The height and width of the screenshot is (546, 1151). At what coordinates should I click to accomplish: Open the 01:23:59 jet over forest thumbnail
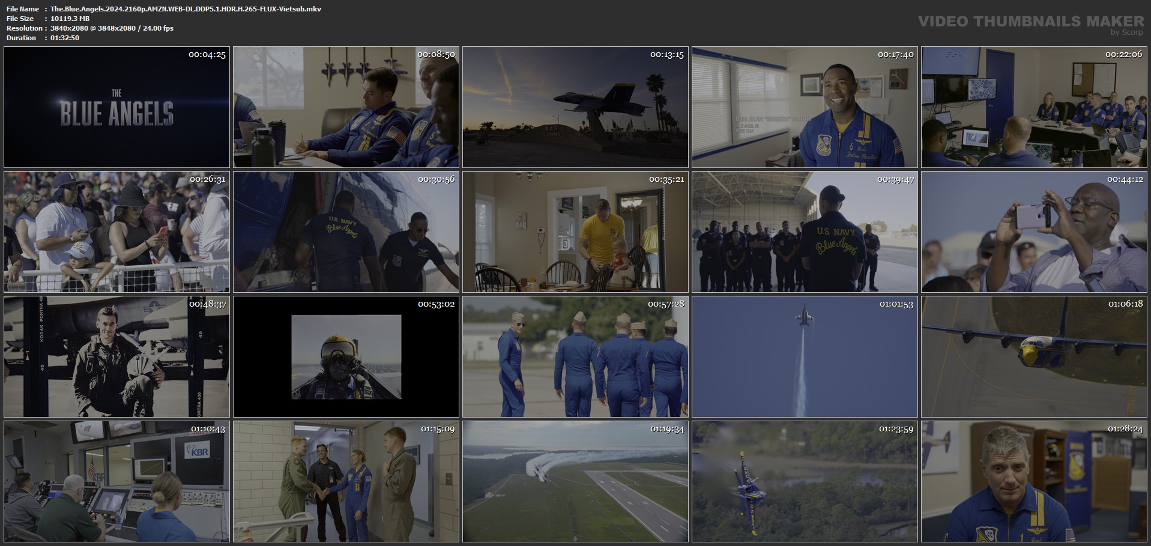click(805, 482)
